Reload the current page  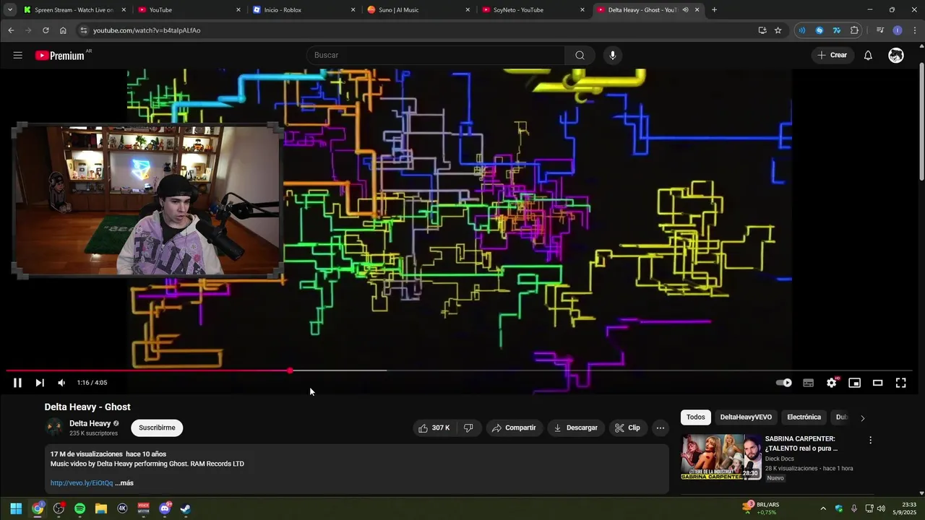(46, 30)
